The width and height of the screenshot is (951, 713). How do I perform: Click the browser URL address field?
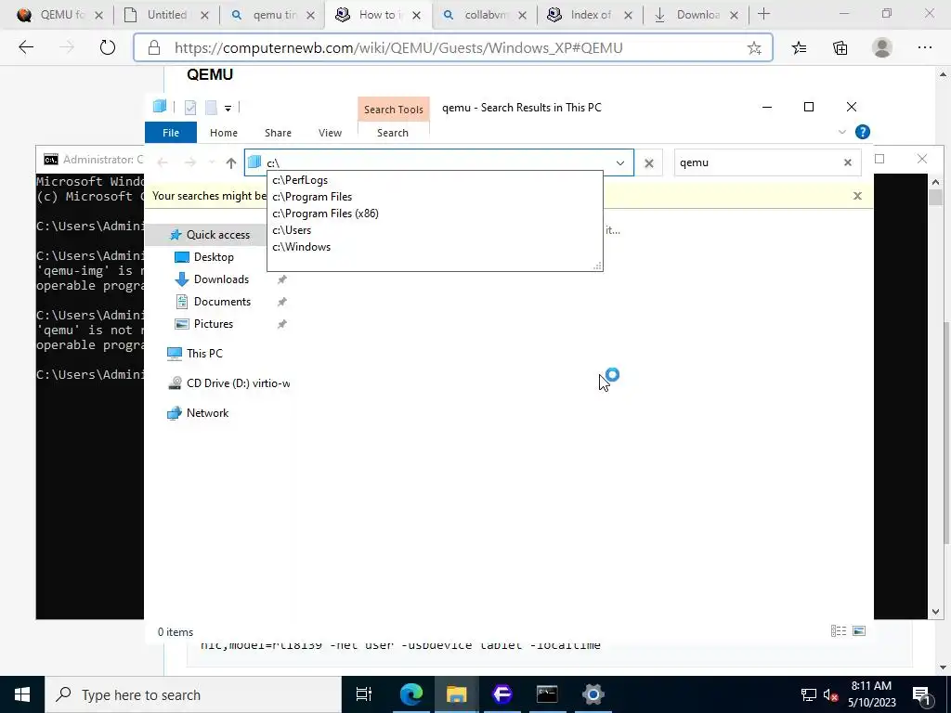[x=453, y=48]
